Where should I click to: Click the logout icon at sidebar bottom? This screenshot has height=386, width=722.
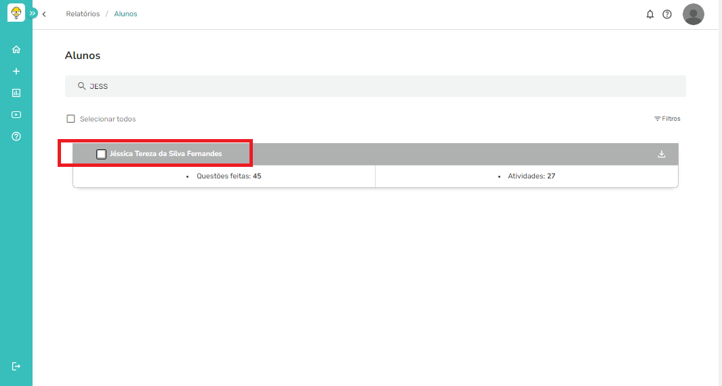pyautogui.click(x=16, y=366)
